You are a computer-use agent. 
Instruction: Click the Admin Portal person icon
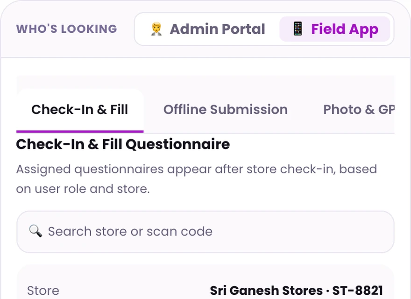pyautogui.click(x=156, y=29)
